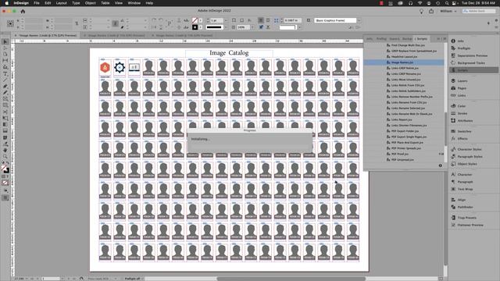Click the Image Catalog title text

[229, 53]
